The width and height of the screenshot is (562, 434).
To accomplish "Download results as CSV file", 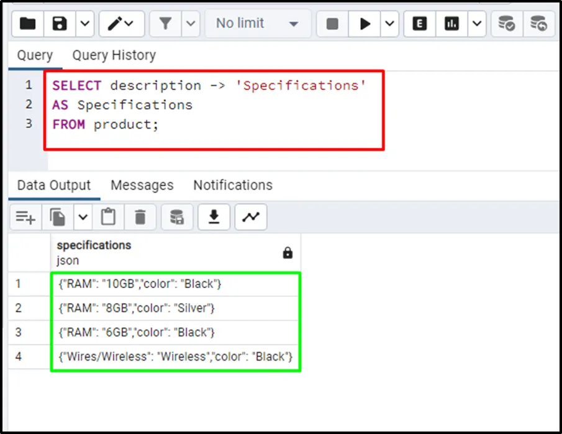I will [214, 217].
